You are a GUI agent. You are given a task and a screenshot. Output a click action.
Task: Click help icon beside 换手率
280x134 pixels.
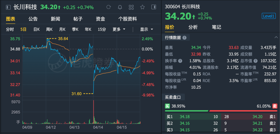pyautogui.click(x=180, y=61)
